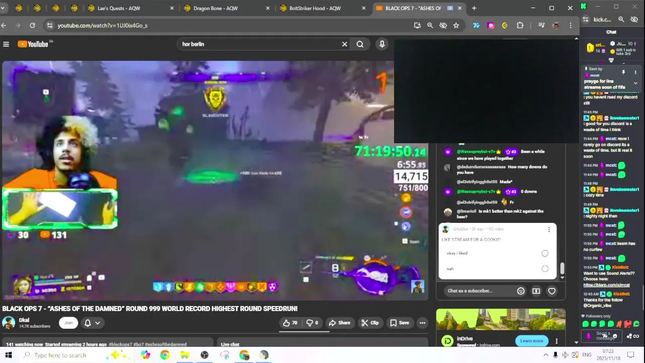Open Chrome profile avatar
The image size is (645, 363).
(556, 25)
